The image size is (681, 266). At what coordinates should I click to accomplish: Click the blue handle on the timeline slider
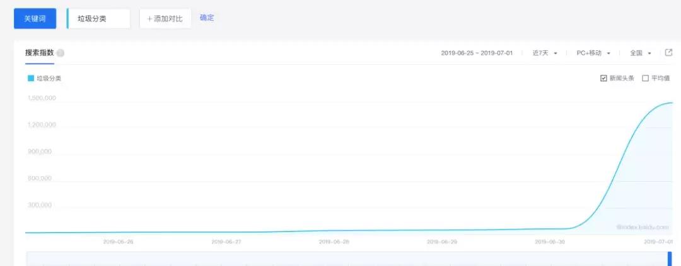pos(669,258)
